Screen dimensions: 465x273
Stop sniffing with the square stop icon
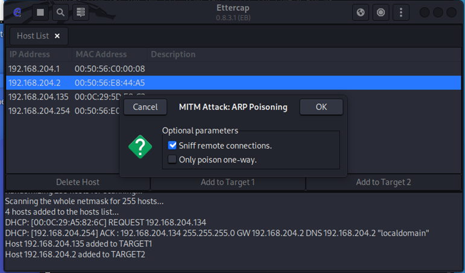(x=40, y=12)
